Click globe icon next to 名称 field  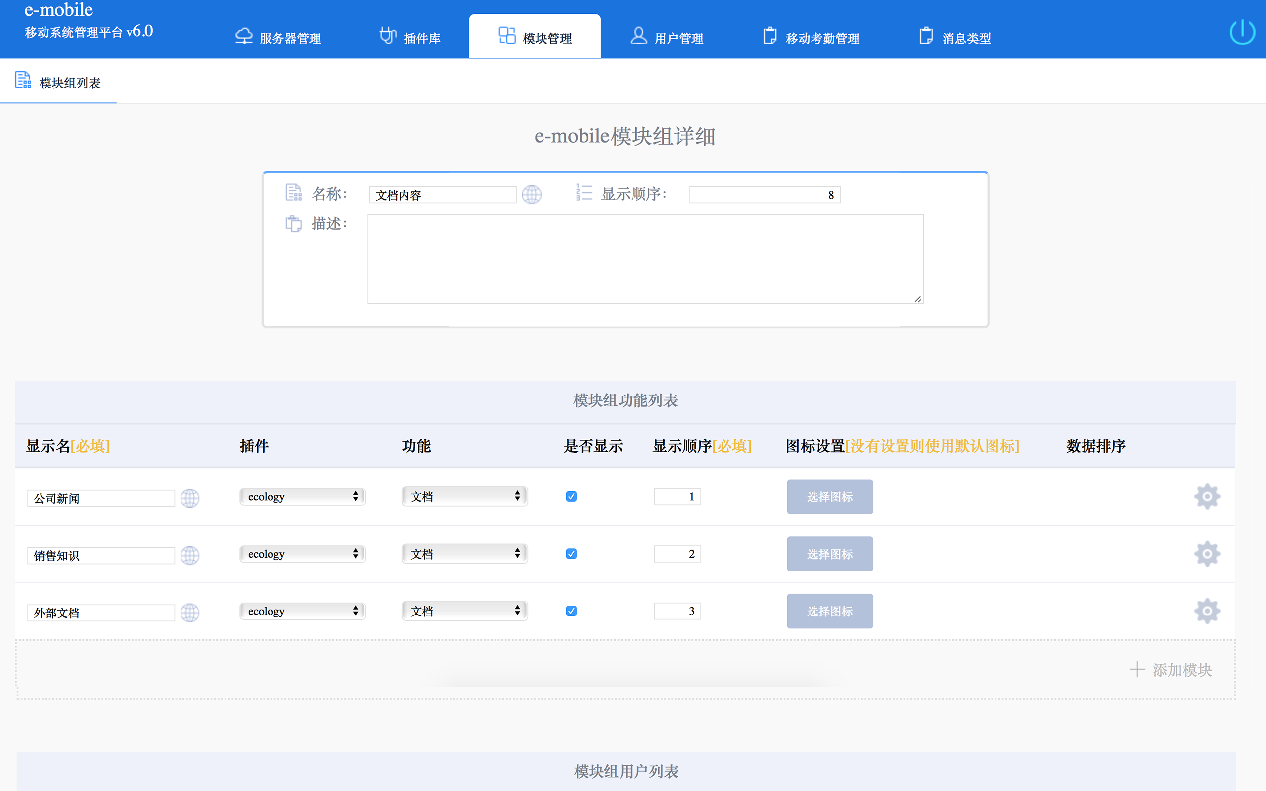pos(532,195)
